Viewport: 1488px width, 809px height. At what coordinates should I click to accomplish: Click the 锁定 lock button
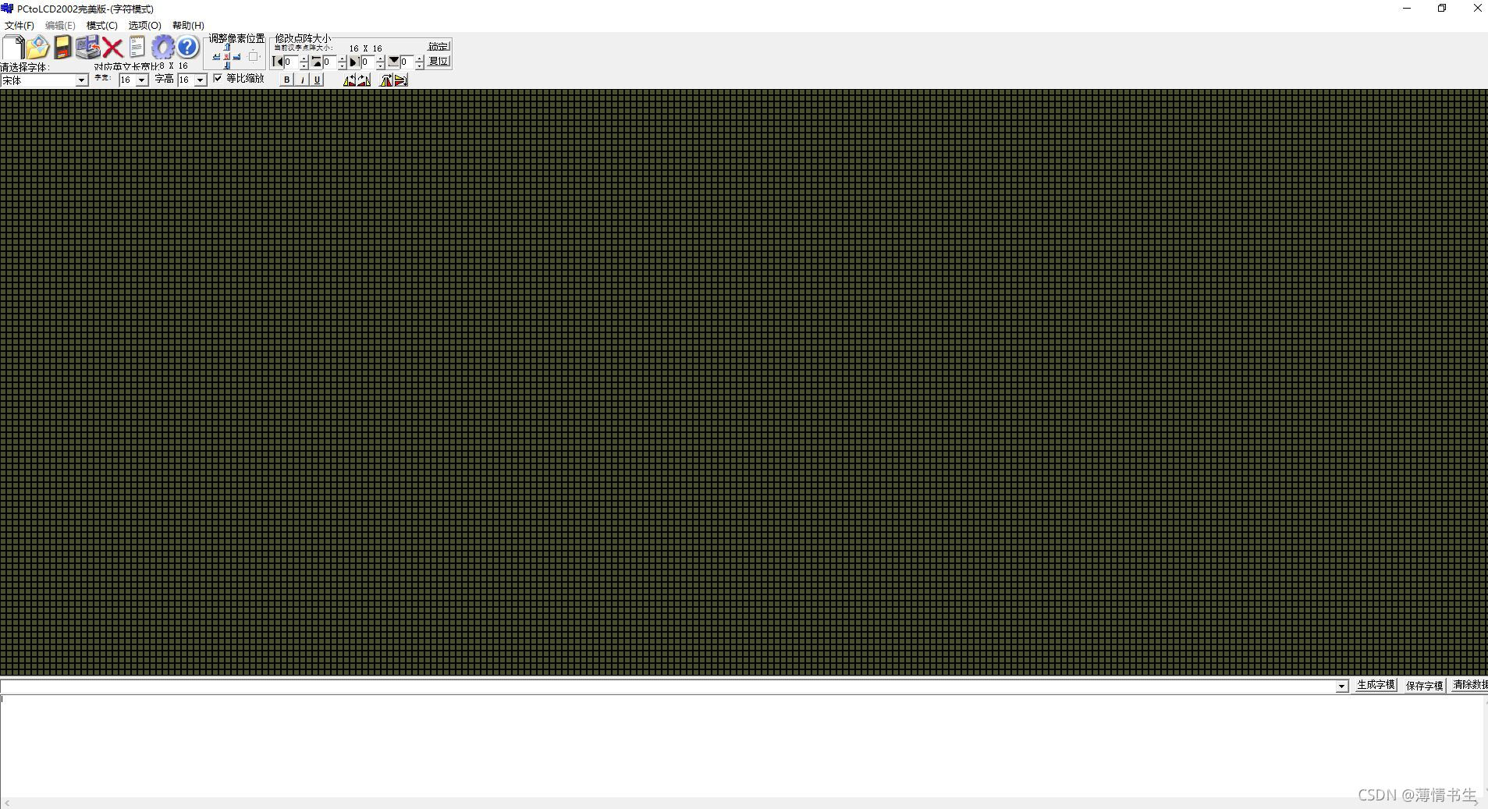click(439, 46)
